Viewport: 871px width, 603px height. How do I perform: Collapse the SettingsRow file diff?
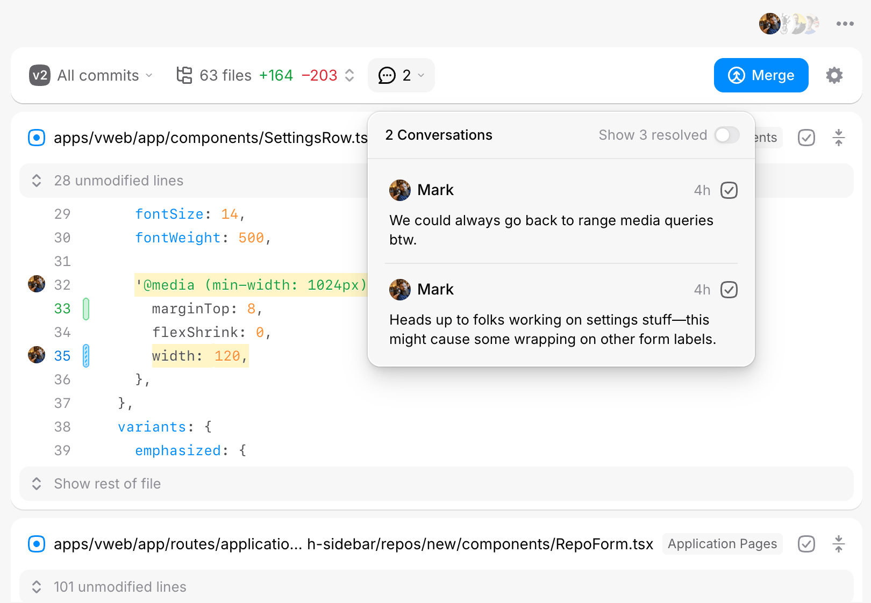838,138
